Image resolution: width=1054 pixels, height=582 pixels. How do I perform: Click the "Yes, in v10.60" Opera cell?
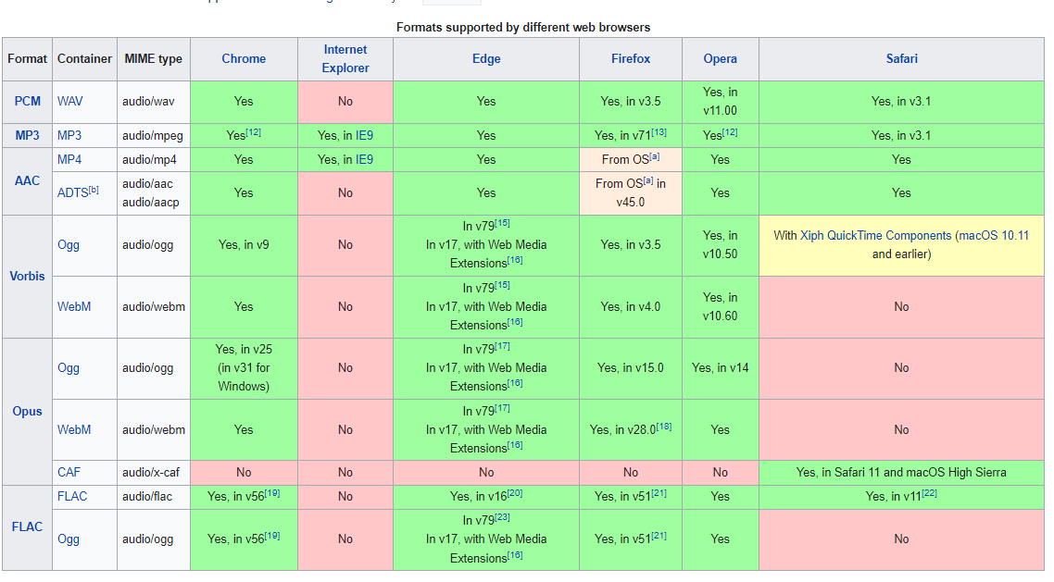[x=720, y=307]
